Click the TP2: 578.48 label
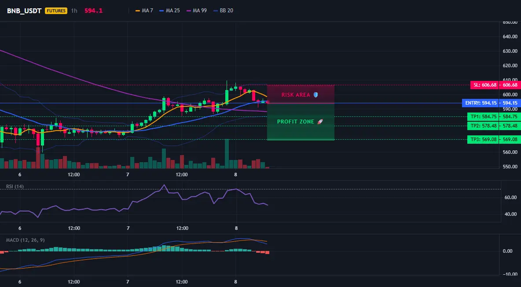 pos(484,126)
